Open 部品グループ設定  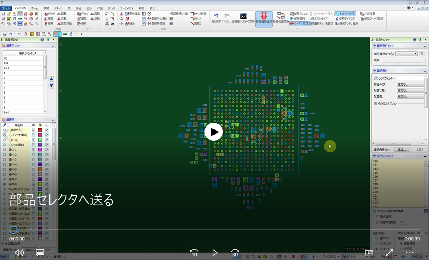point(372,19)
